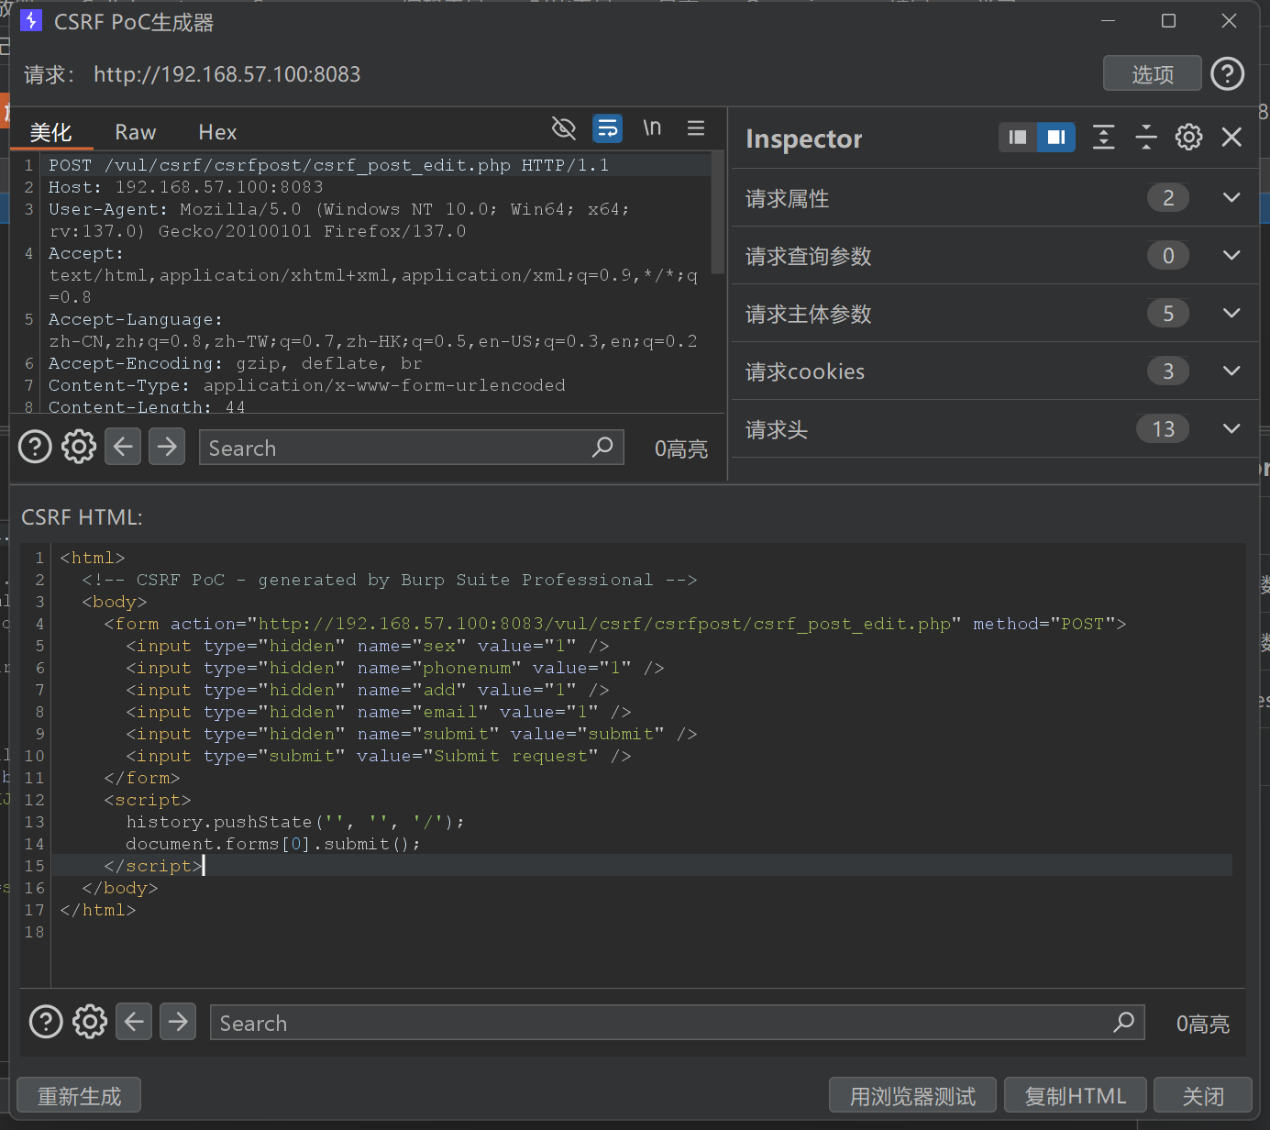Screen dimensions: 1270x1130
Task: Toggle the \n show-newlines icon
Action: [x=652, y=128]
